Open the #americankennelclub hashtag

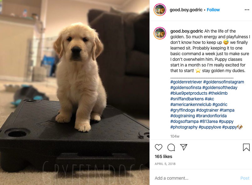[x=191, y=104]
